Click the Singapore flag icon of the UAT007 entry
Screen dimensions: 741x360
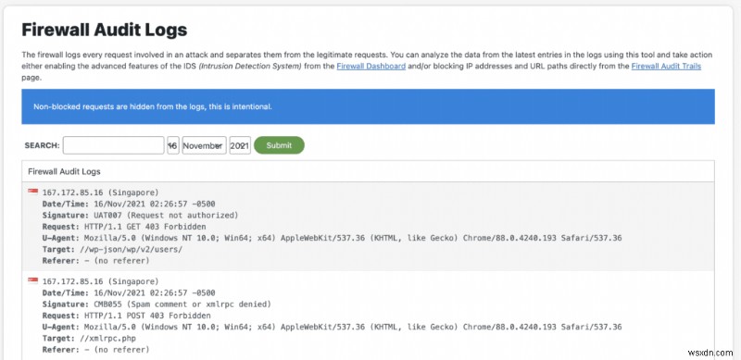pos(32,192)
